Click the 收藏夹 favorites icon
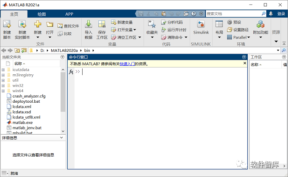This screenshot has width=288, height=177. [x=152, y=24]
